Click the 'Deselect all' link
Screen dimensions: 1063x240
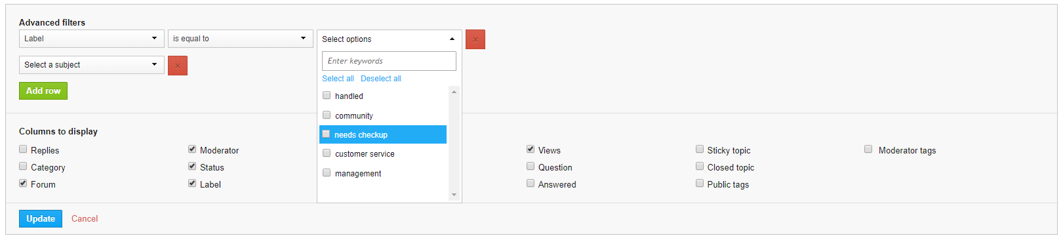(x=381, y=79)
